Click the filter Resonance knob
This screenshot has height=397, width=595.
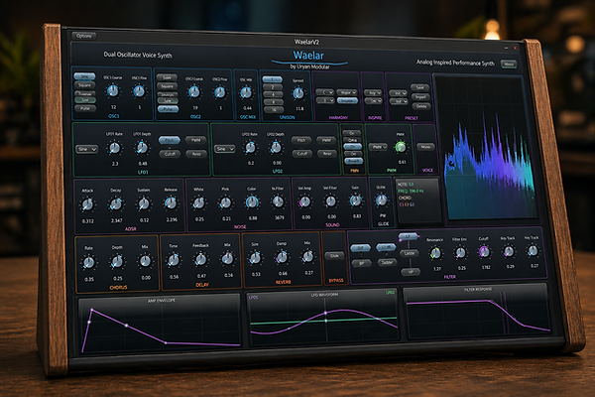435,253
